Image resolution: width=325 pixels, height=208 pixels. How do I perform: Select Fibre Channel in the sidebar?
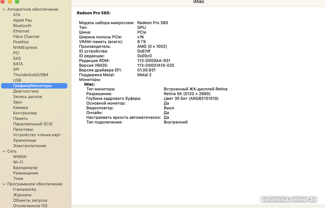point(26,37)
